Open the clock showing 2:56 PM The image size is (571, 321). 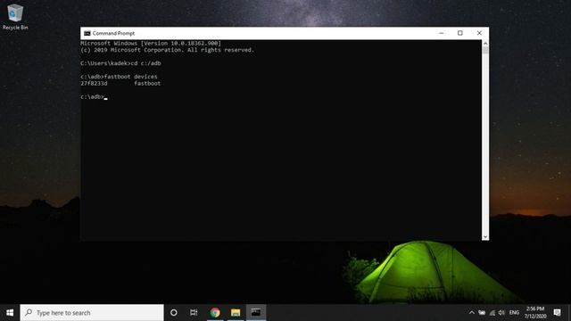[535, 313]
